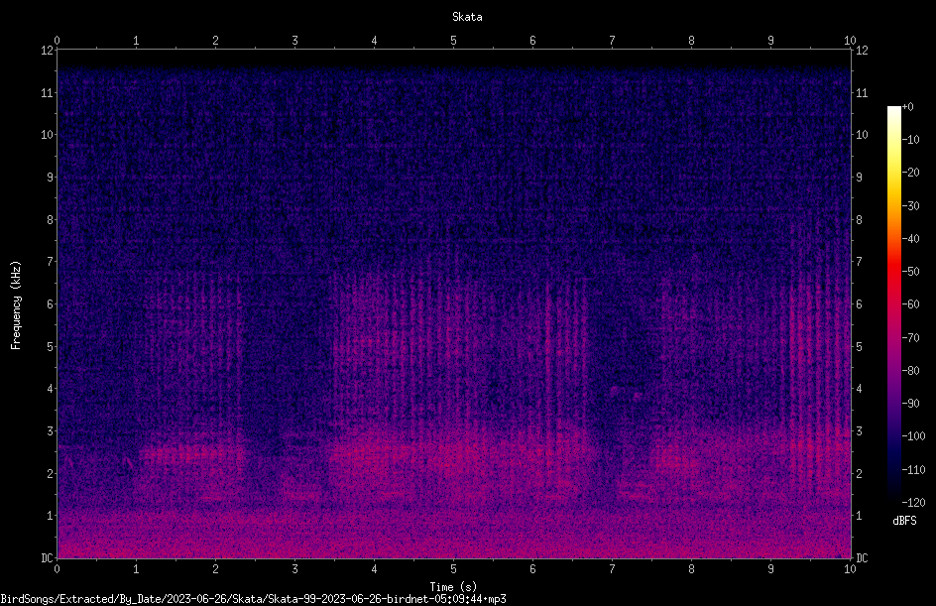Click the 9 kHz tick on the right frequency axis
The width and height of the screenshot is (936, 606).
pyautogui.click(x=859, y=178)
